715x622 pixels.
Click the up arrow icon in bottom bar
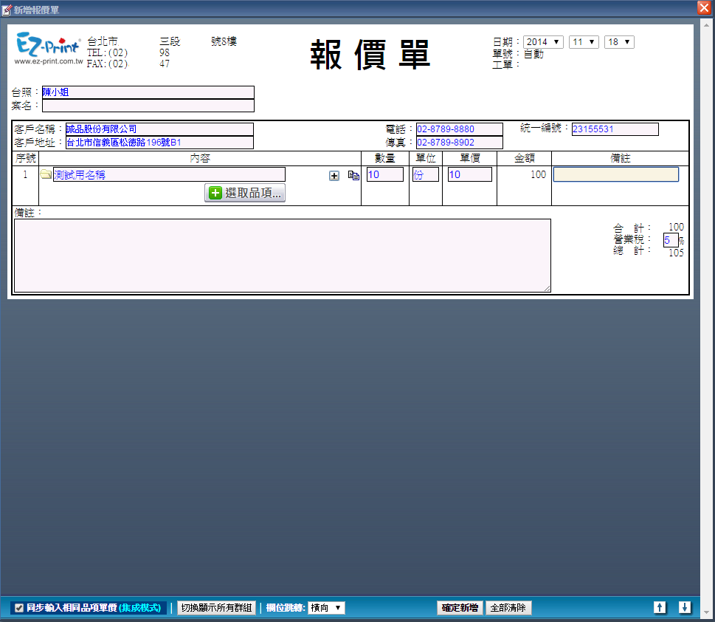tap(660, 607)
